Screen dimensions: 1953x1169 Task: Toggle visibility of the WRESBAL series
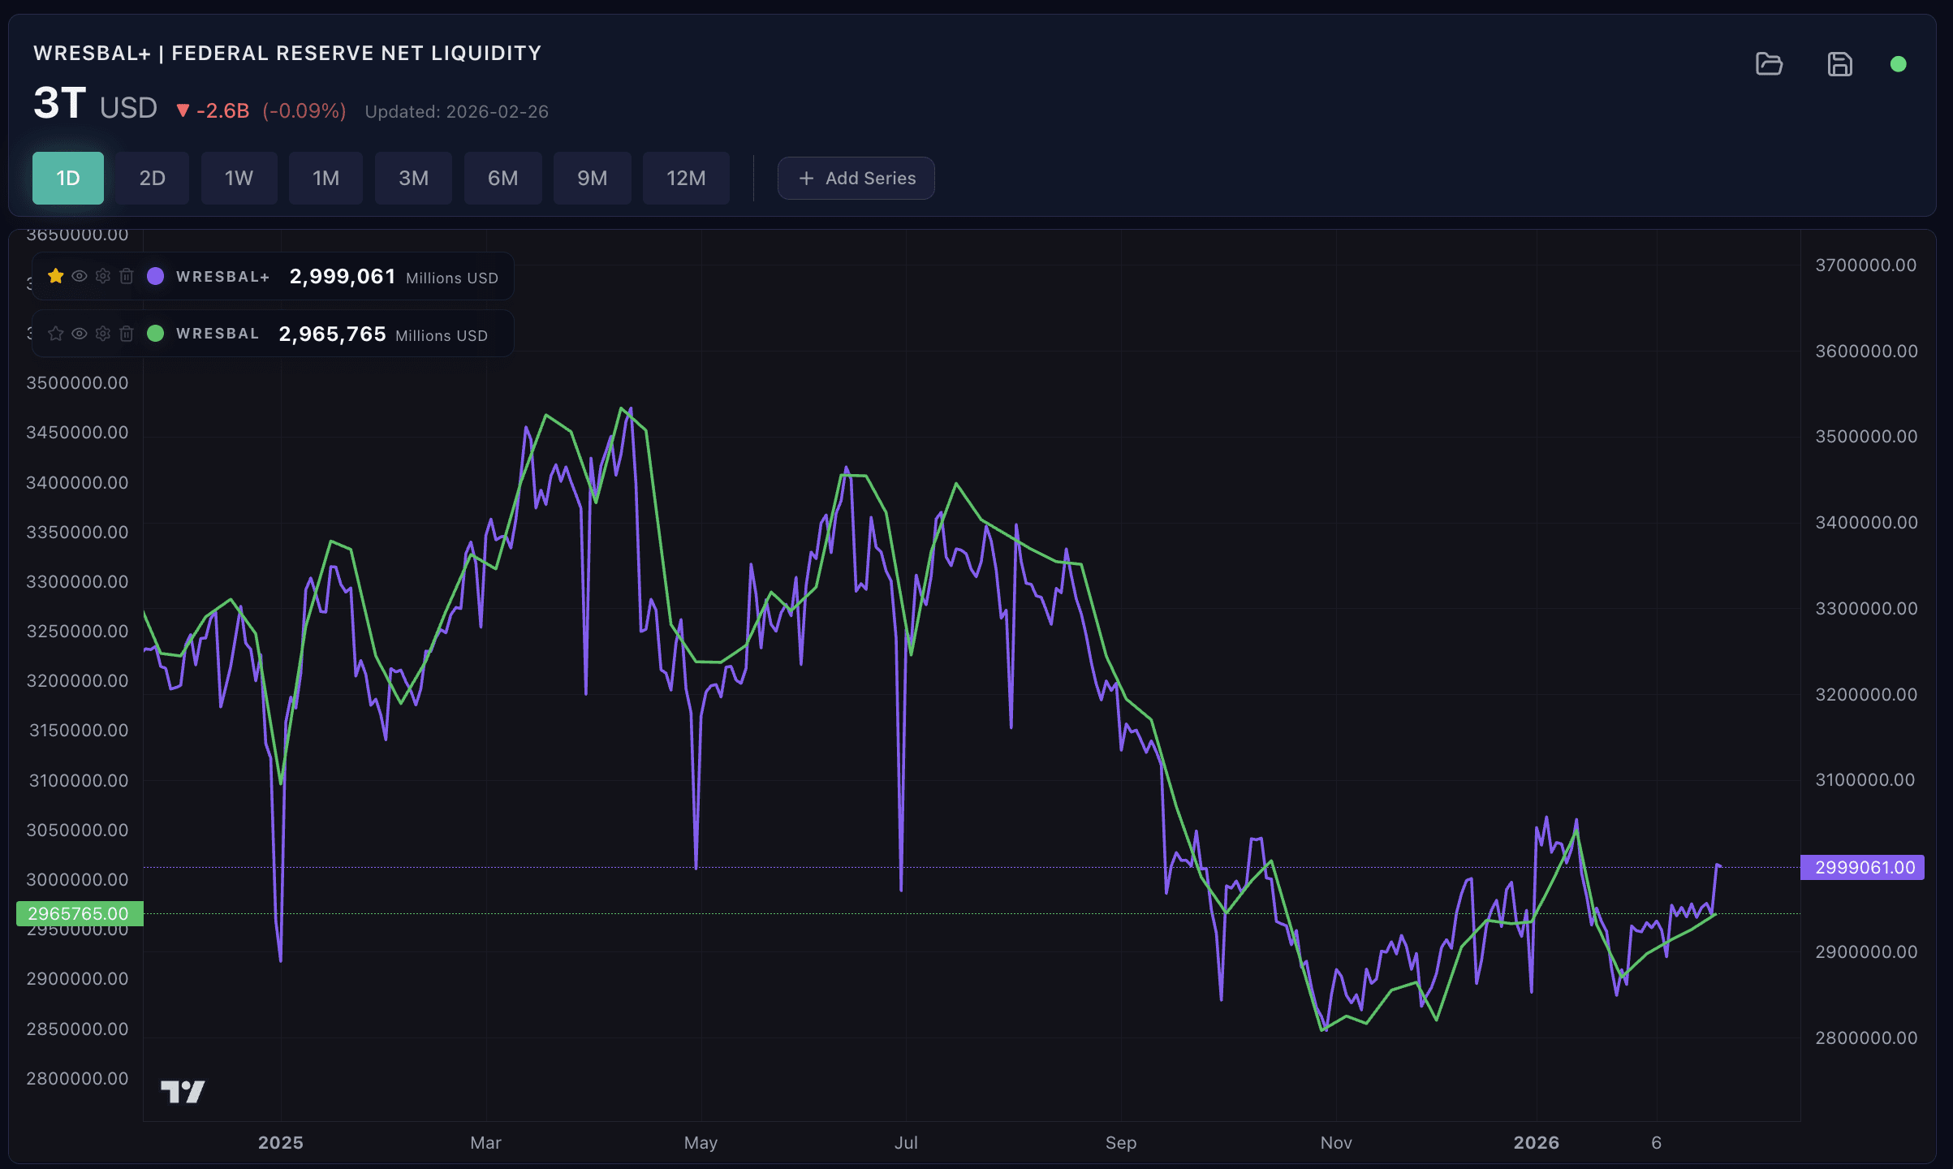80,334
